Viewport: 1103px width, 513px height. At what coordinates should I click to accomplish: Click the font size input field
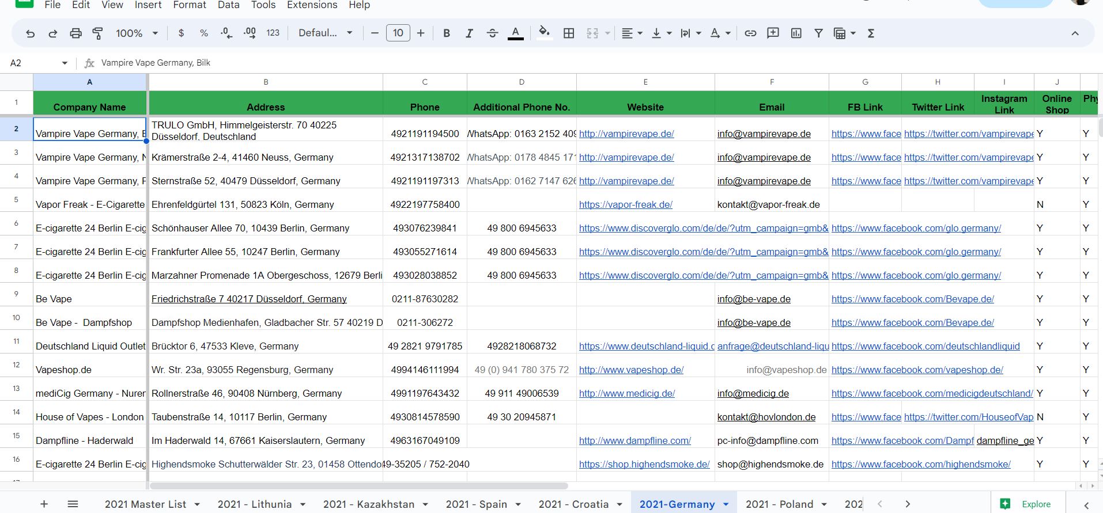398,33
